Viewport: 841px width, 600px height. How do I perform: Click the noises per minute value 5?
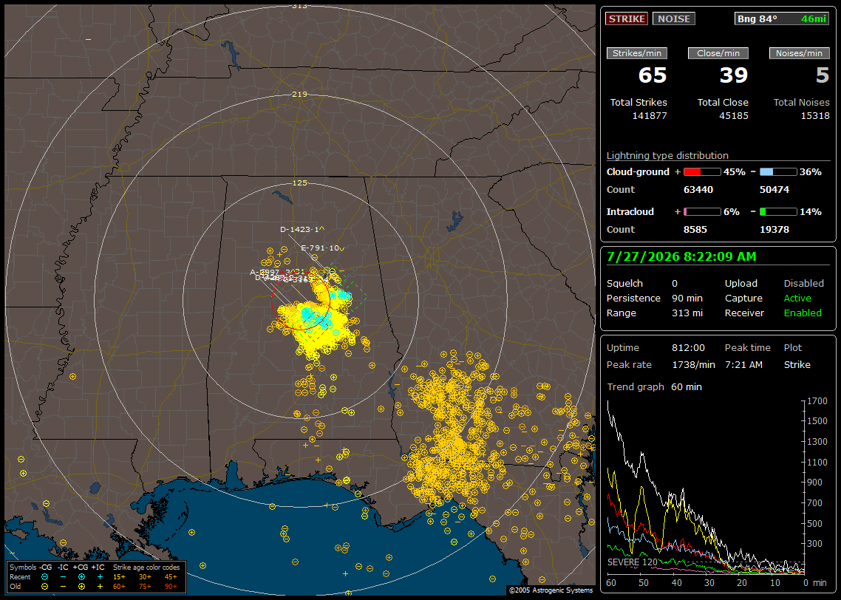[823, 75]
